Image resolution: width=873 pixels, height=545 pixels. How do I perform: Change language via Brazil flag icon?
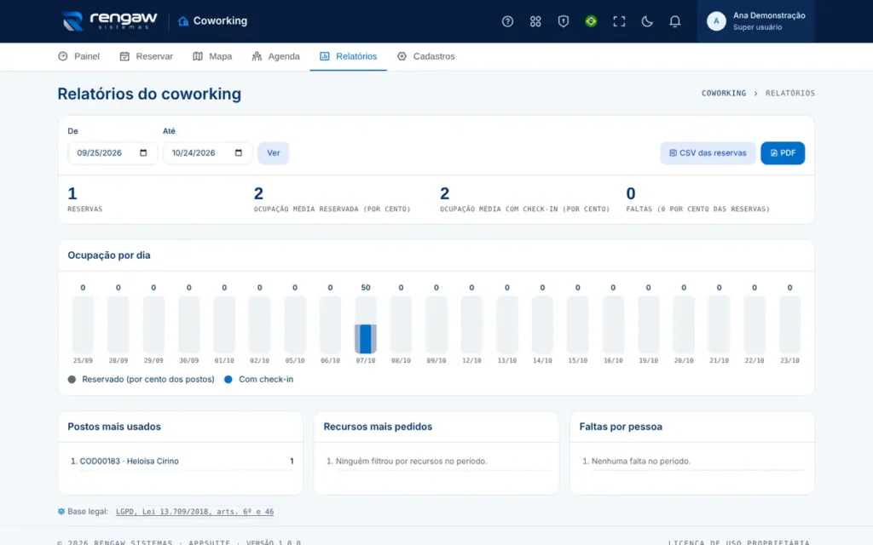tap(591, 21)
